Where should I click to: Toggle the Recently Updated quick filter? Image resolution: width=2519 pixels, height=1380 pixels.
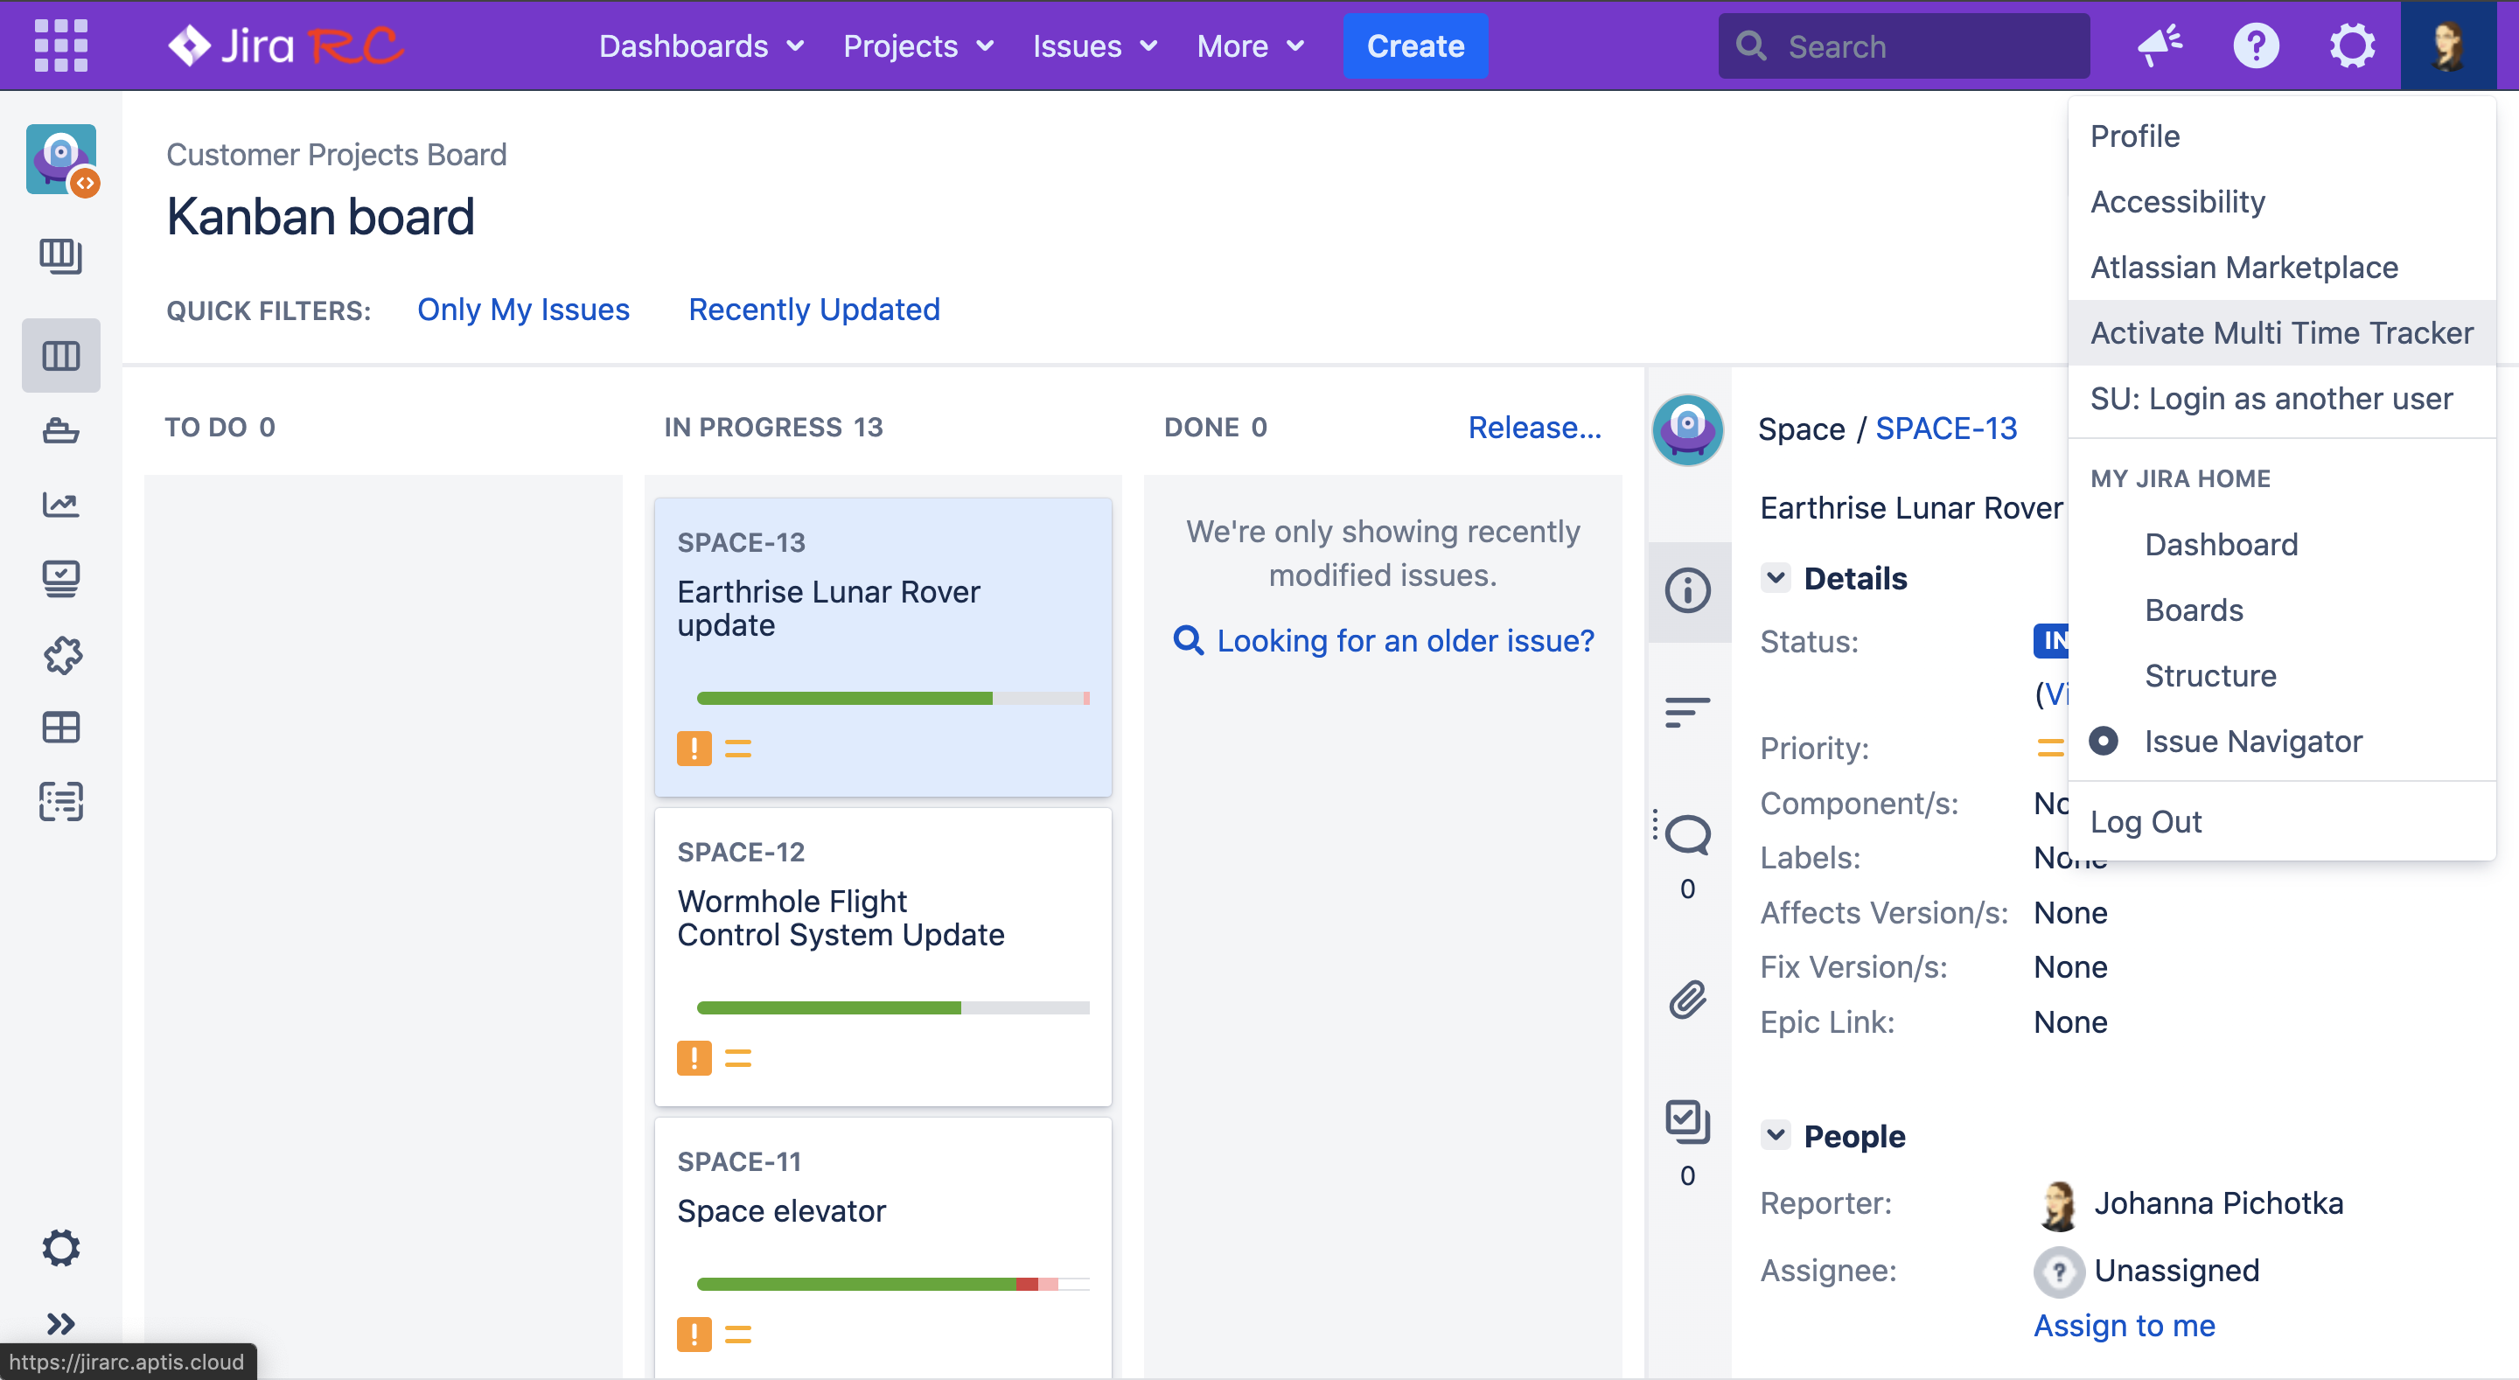[x=813, y=309]
